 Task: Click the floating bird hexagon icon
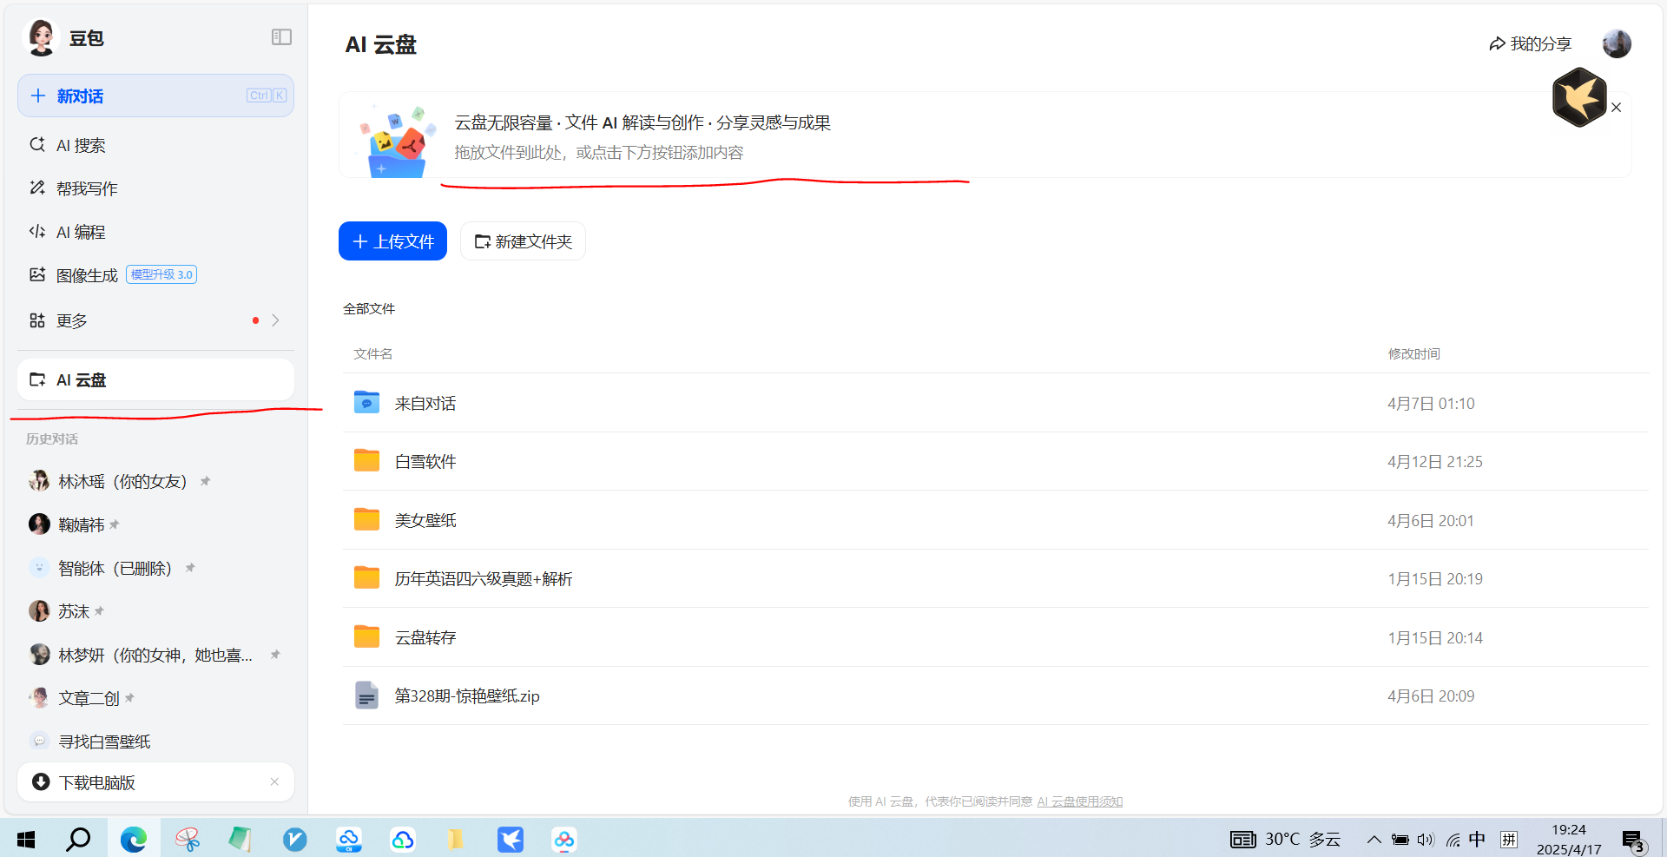click(1579, 97)
